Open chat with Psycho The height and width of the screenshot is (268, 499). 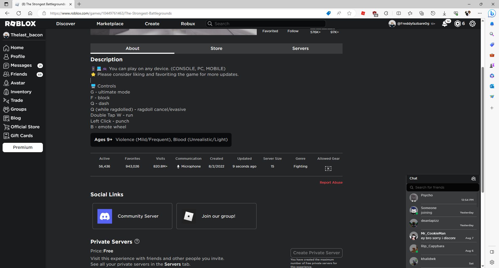(x=443, y=198)
